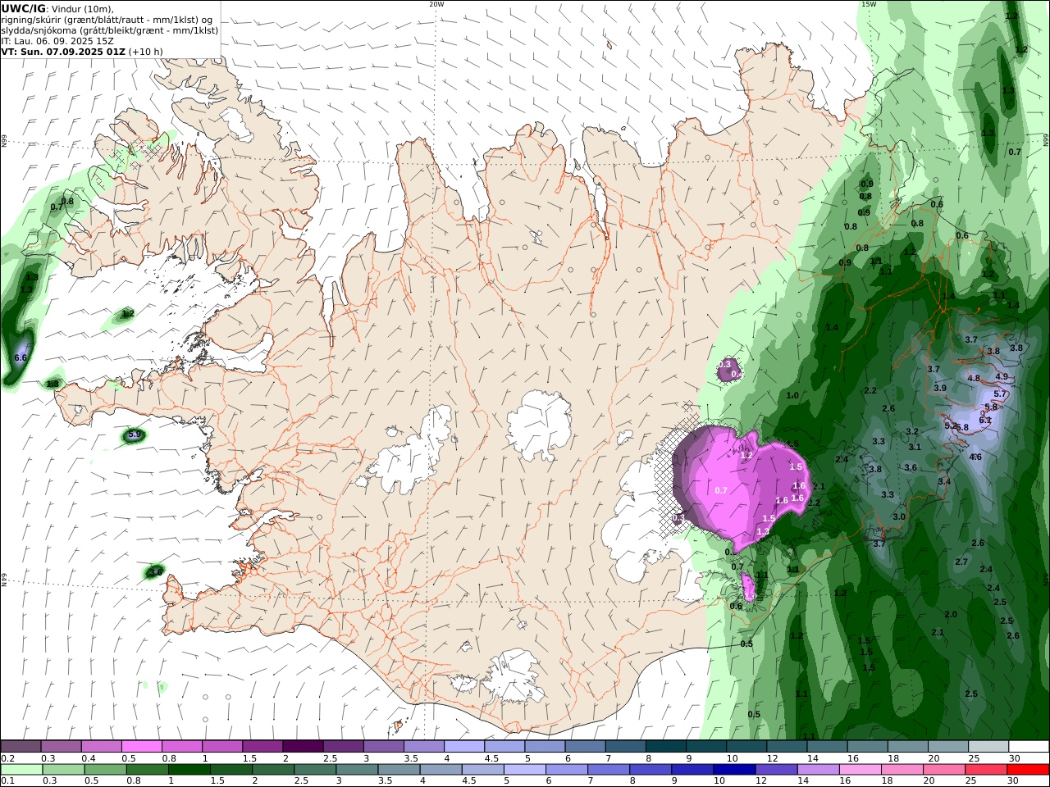Screen dimensions: 1050x787
Task: Select lower legend darkest green swatch 1–1.5
Action: click(189, 770)
